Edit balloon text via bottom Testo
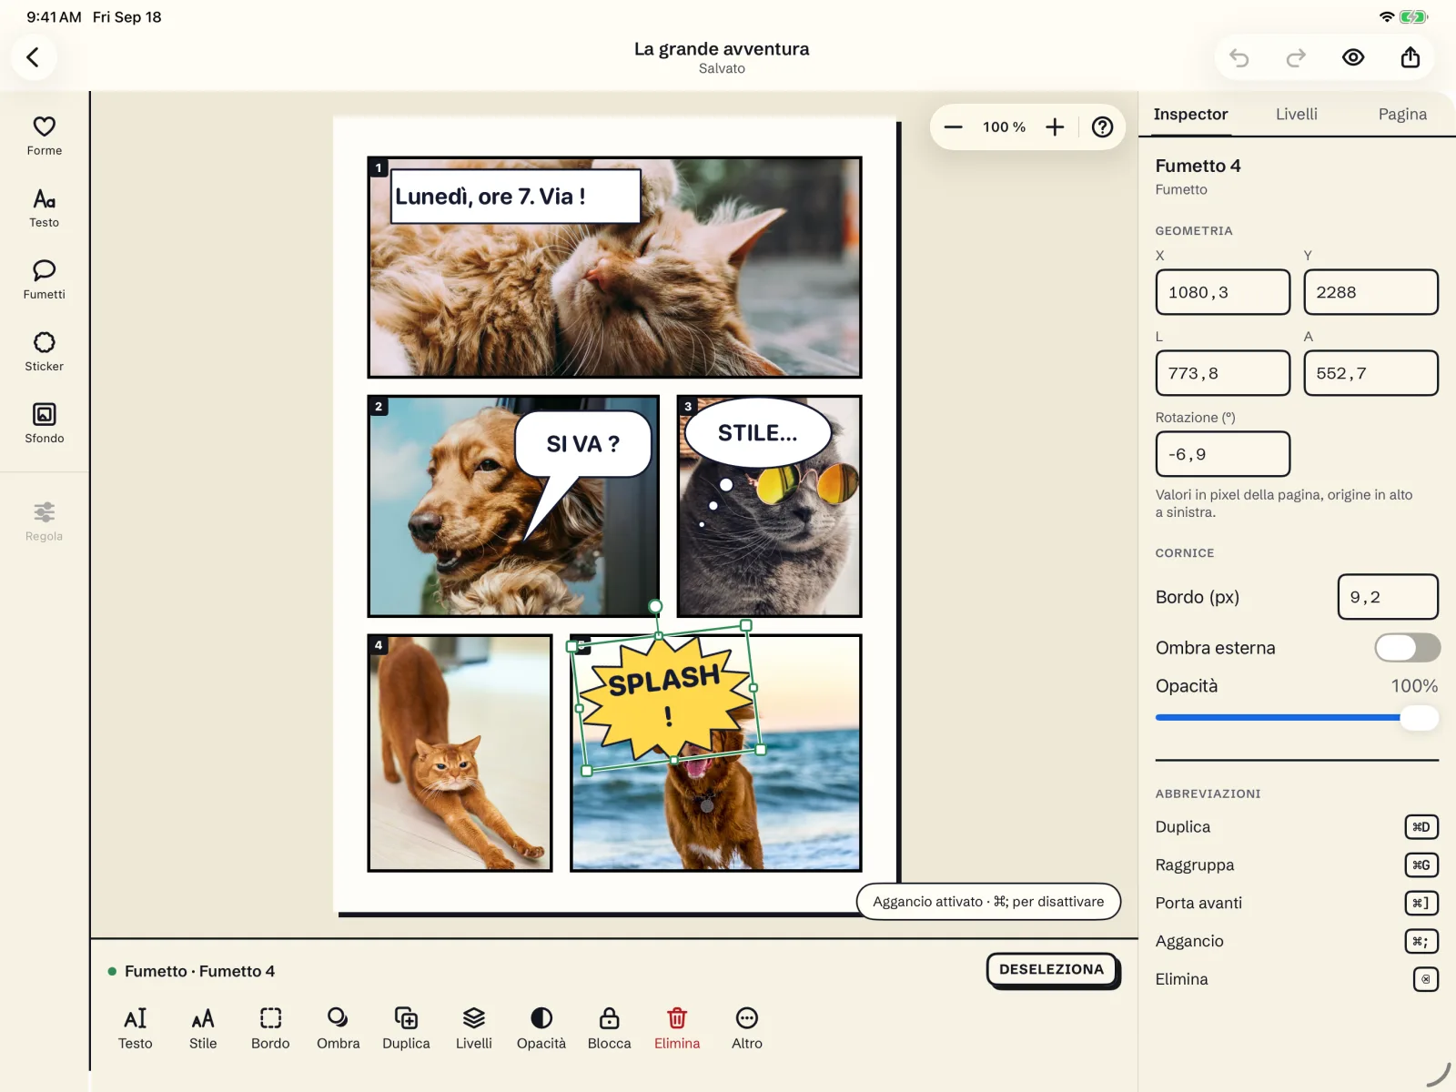 135,1028
